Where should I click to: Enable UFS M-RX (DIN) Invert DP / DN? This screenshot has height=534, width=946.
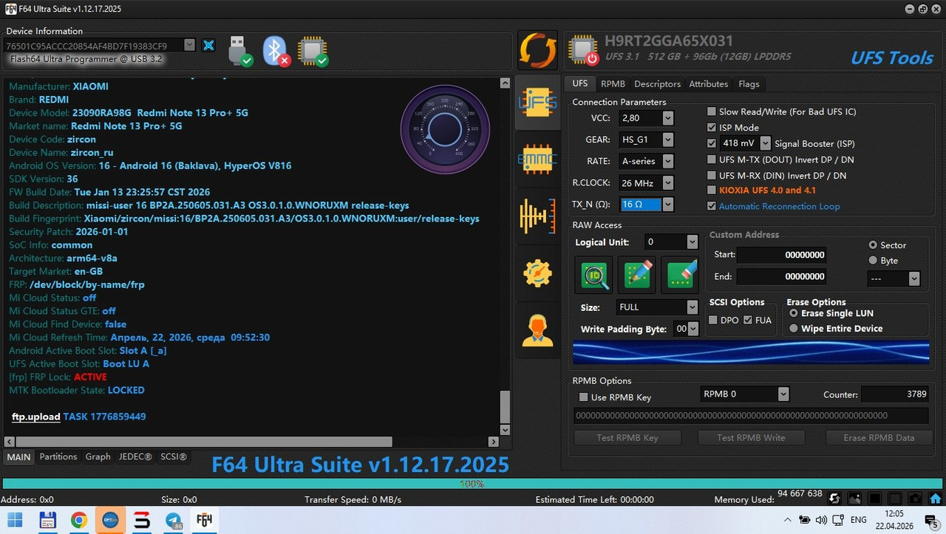pos(712,176)
